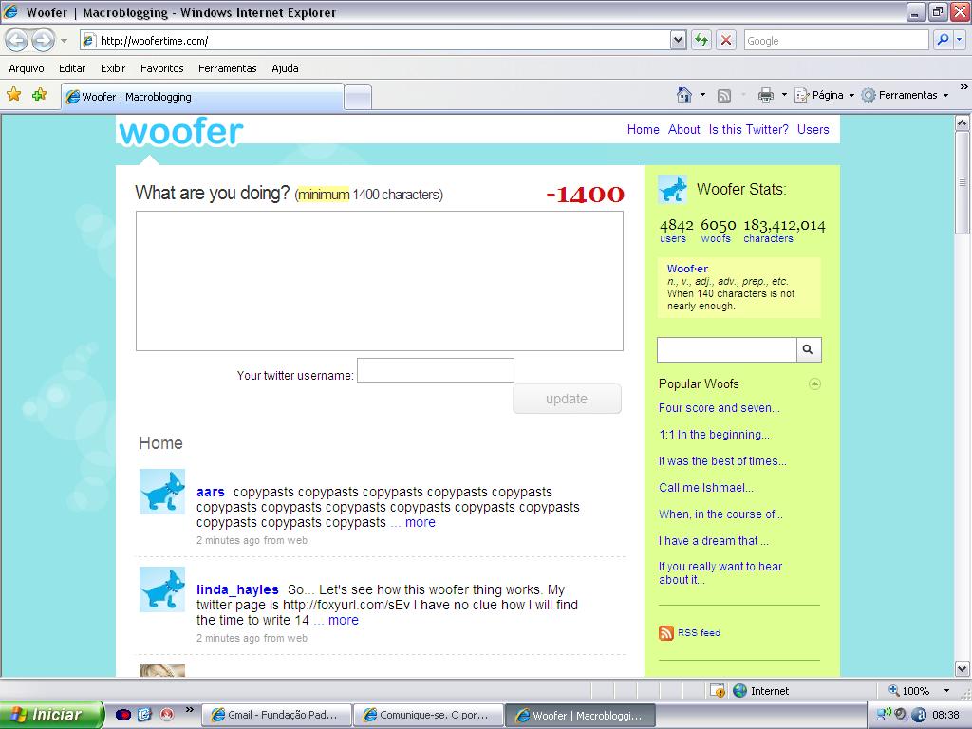Expand aars's woof with 'more' link
972x729 pixels.
click(421, 523)
